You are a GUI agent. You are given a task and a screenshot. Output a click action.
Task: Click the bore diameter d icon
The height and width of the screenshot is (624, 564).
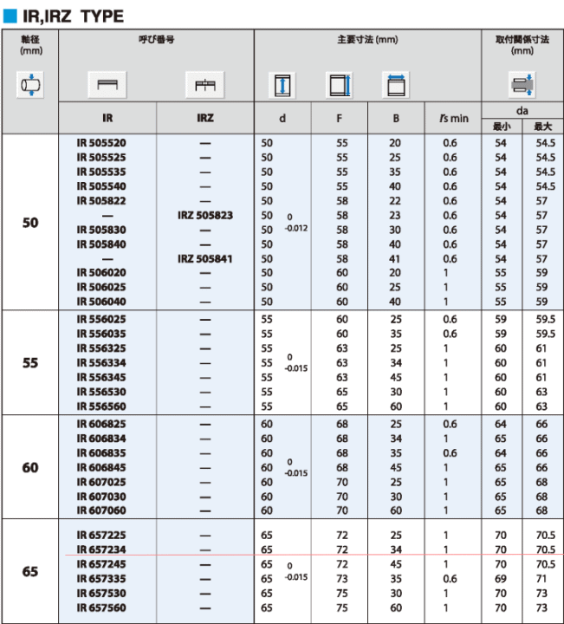[x=282, y=85]
